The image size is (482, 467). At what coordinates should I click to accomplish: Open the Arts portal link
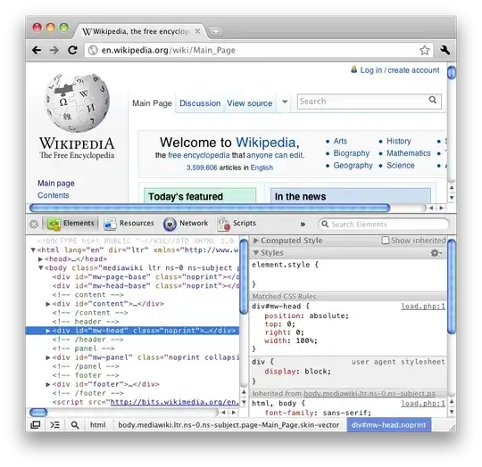(x=340, y=141)
